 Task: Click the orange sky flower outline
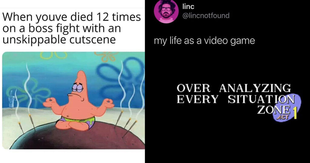coord(106,56)
